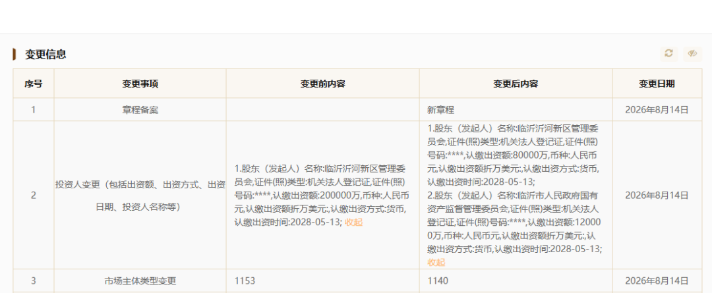712x293 pixels.
Task: Click the 序号 column header
Action: tap(33, 84)
